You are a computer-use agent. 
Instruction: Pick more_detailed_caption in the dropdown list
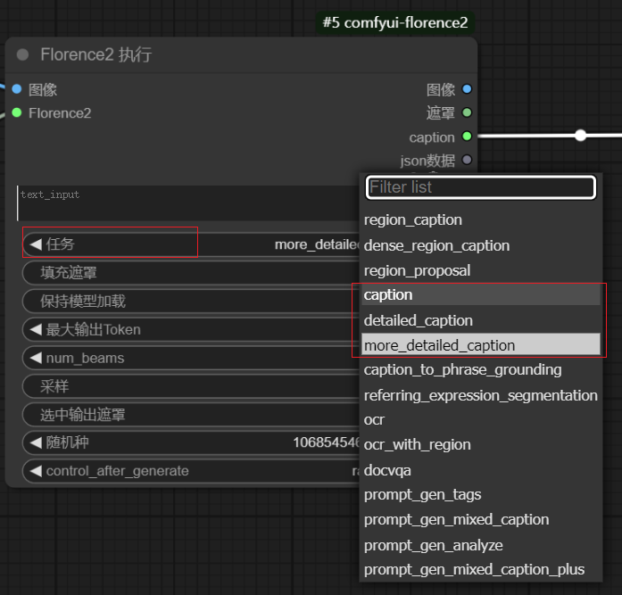coord(481,345)
